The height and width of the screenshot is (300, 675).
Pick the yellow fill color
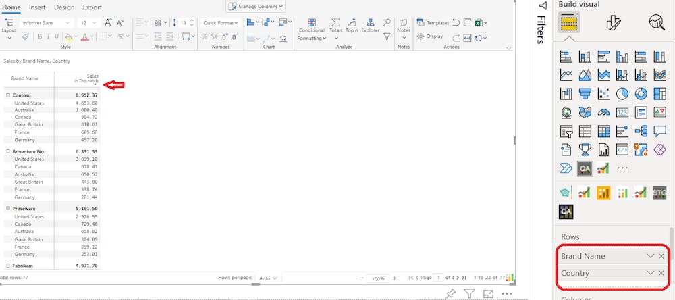[x=68, y=36]
